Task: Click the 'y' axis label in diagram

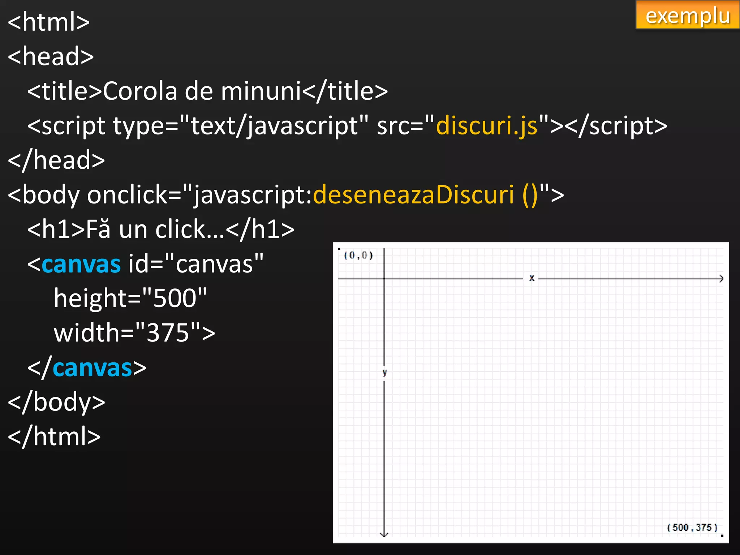Action: click(x=385, y=372)
